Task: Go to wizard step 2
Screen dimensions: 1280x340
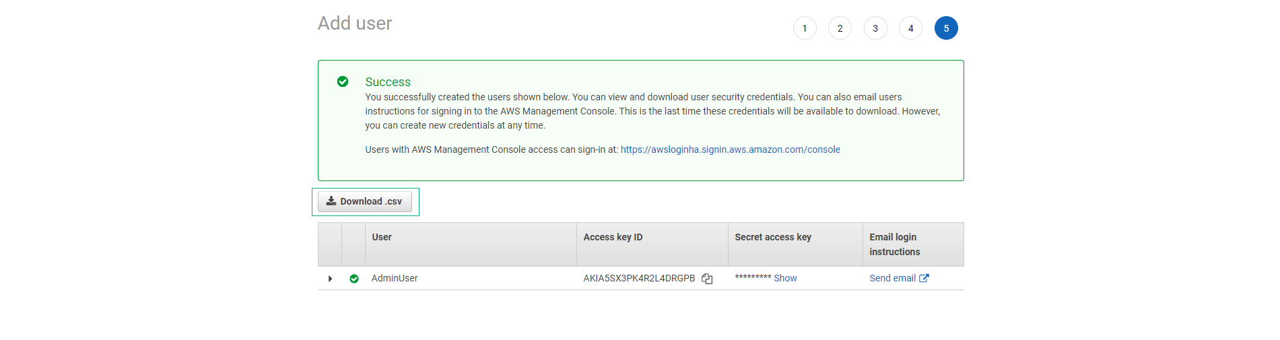Action: [840, 28]
